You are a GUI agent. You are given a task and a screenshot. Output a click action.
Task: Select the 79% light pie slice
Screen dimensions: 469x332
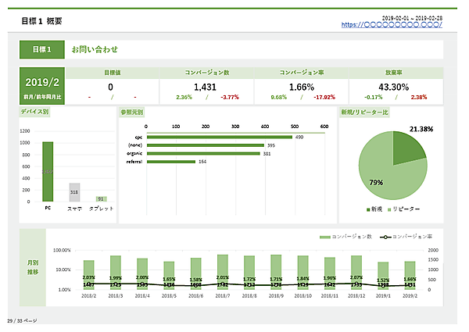(x=383, y=172)
